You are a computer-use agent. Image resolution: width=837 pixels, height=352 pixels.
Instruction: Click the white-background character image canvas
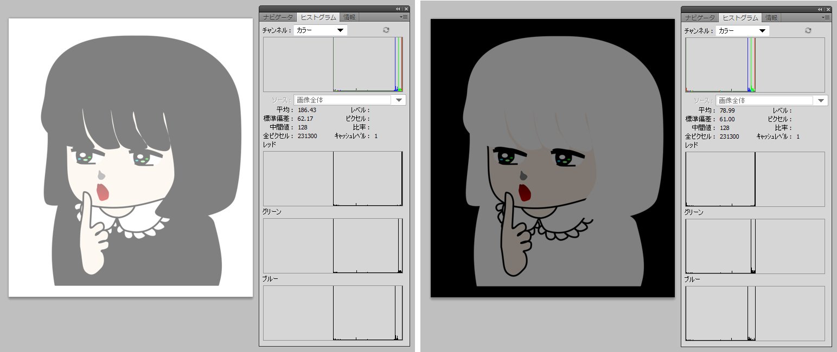131,157
